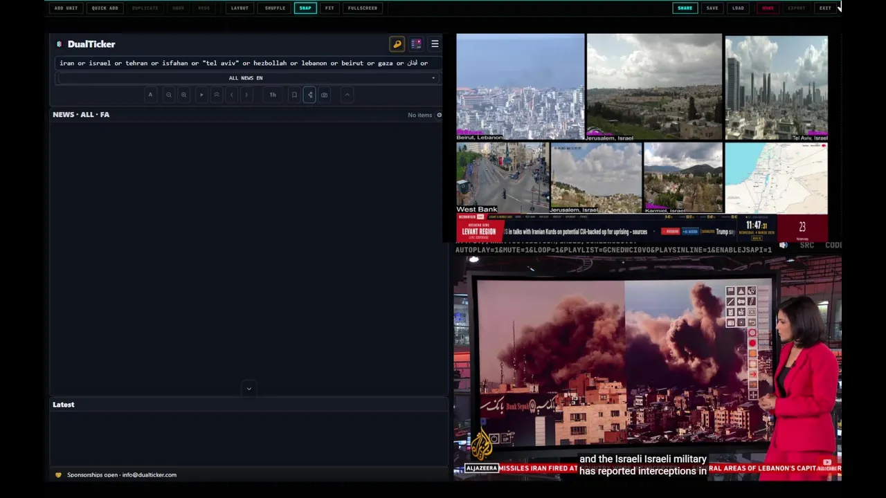Click the bookmark icon in ticker toolbar
Image resolution: width=886 pixels, height=498 pixels.
[294, 95]
